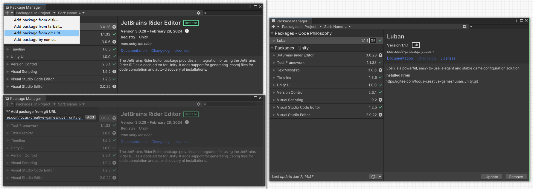Choose 'Add package from tarball...' menu entry
The height and width of the screenshot is (189, 533).
pyautogui.click(x=42, y=27)
